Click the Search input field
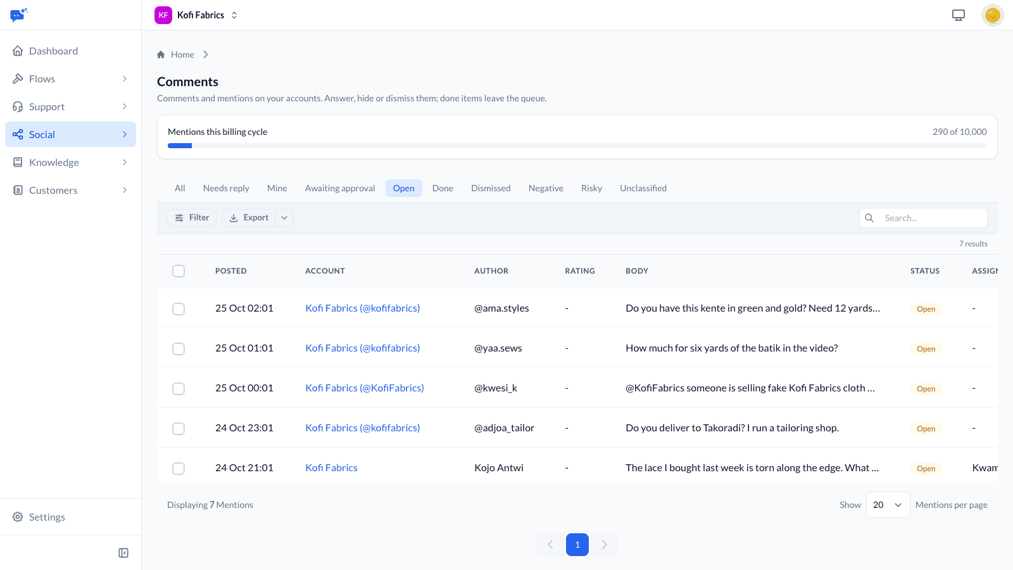The image size is (1013, 570). click(x=923, y=218)
